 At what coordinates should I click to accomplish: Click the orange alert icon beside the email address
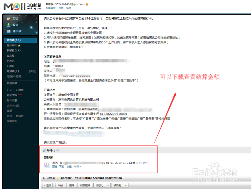[x=86, y=4]
